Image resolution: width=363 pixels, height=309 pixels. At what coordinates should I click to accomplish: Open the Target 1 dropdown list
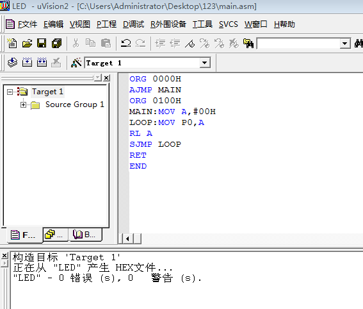[205, 63]
